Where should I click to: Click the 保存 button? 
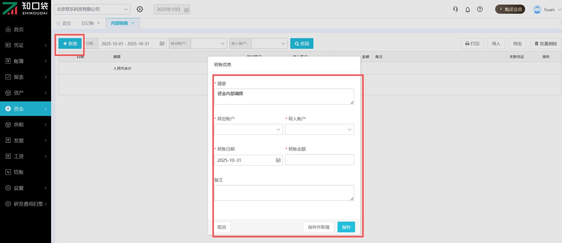click(x=346, y=227)
